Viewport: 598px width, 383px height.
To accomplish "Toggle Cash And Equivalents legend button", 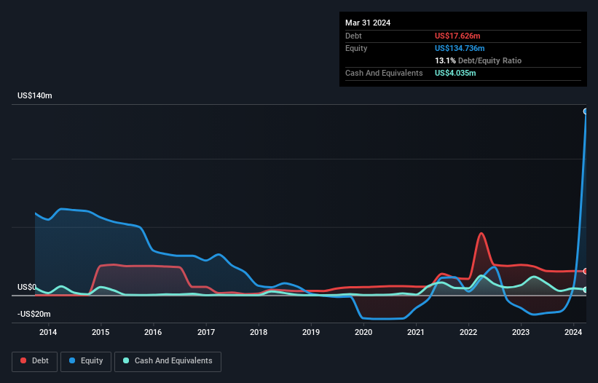I will click(x=168, y=361).
